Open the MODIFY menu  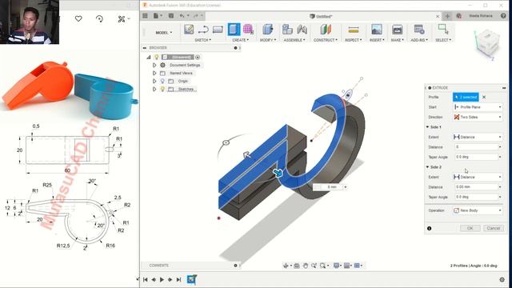pyautogui.click(x=268, y=40)
